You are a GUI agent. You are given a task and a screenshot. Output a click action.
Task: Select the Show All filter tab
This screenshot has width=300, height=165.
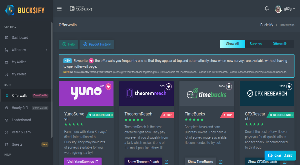232,44
